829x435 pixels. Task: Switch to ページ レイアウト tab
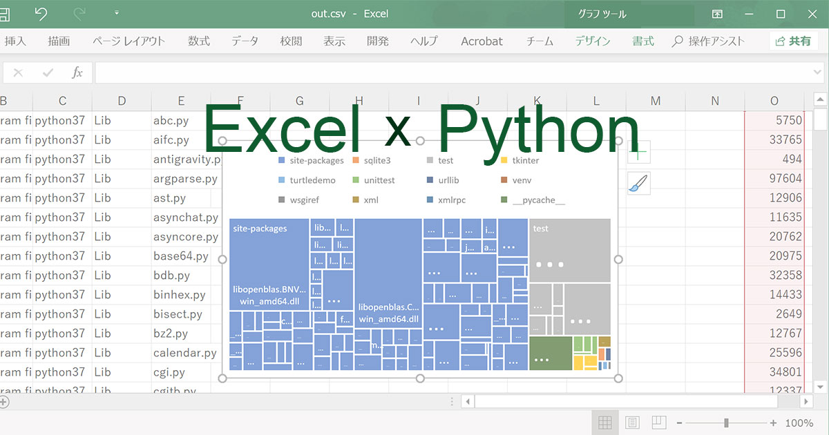pyautogui.click(x=128, y=41)
